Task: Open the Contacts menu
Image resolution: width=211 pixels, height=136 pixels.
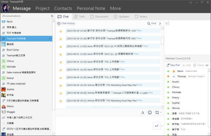Action: (63, 8)
